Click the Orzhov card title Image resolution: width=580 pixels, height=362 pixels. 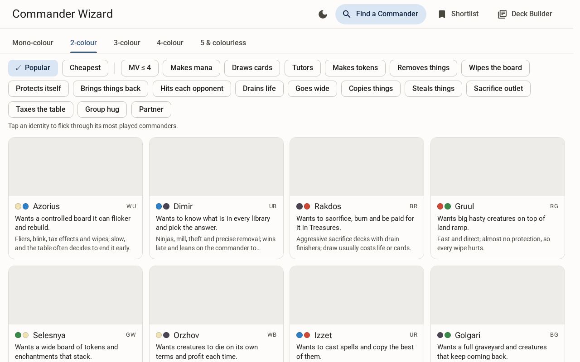click(x=186, y=335)
